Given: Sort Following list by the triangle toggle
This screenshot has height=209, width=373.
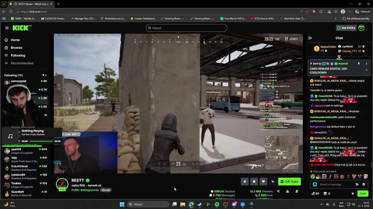Looking at the screenshot, I should coord(44,75).
